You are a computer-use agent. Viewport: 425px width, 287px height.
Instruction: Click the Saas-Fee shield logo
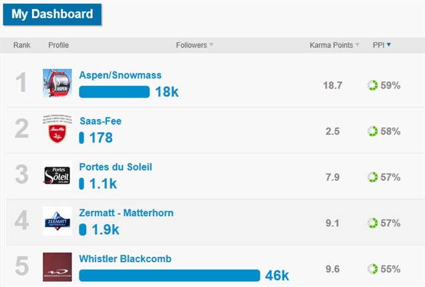[x=57, y=129]
